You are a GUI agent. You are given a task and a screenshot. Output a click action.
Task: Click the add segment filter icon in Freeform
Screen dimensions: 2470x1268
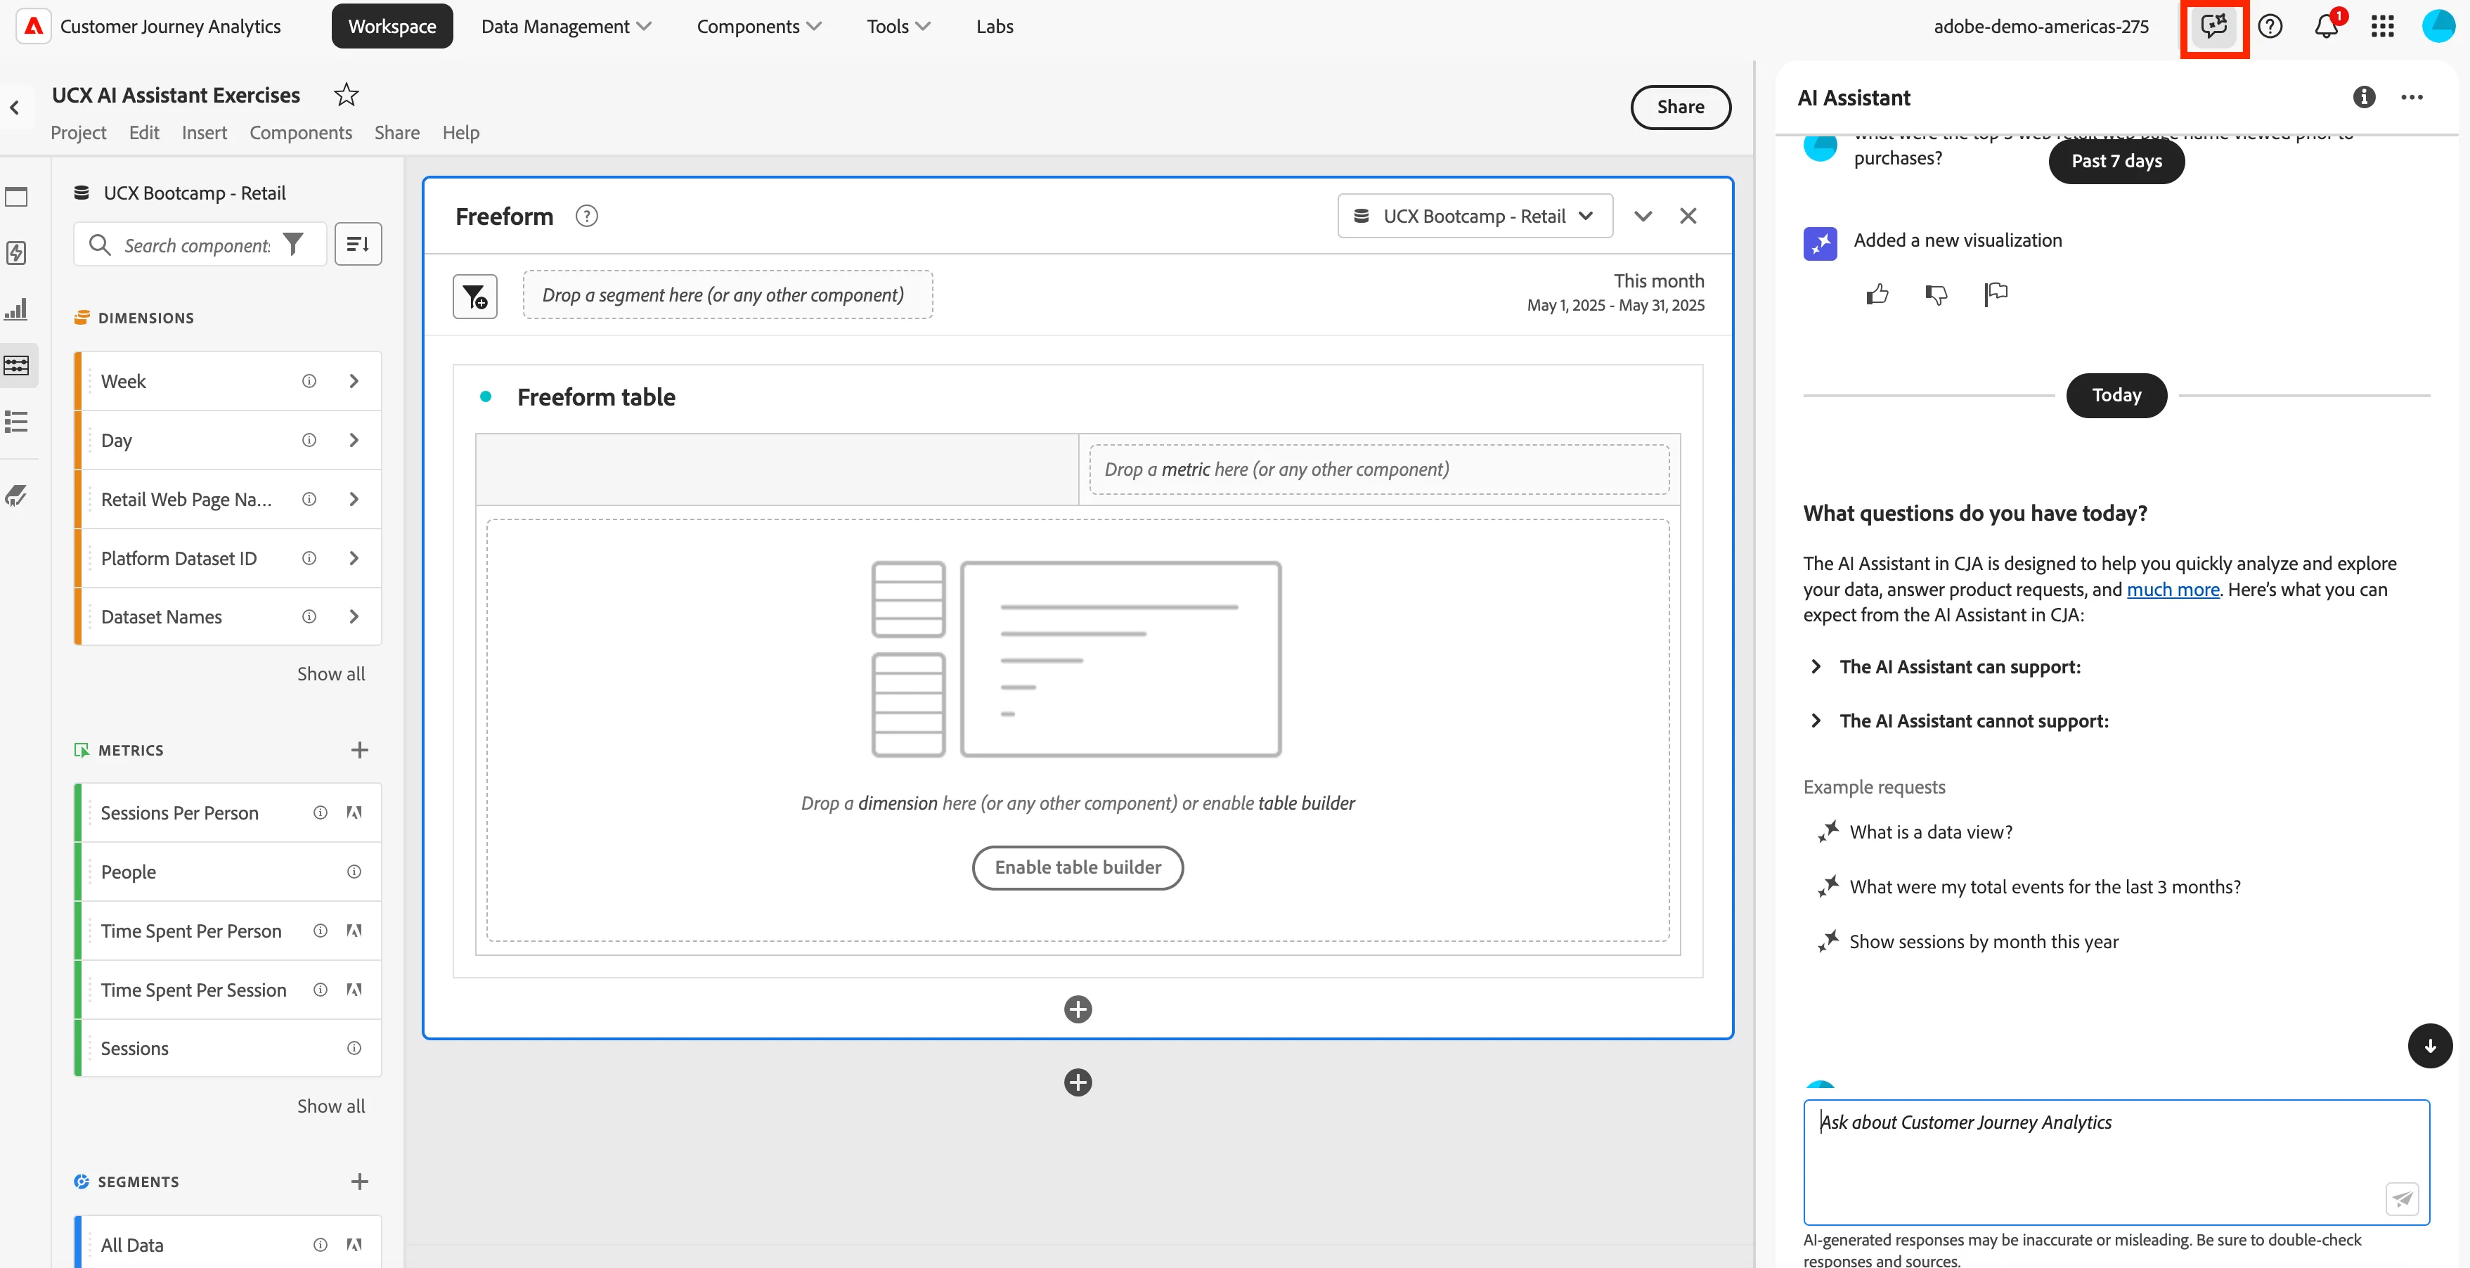(474, 297)
